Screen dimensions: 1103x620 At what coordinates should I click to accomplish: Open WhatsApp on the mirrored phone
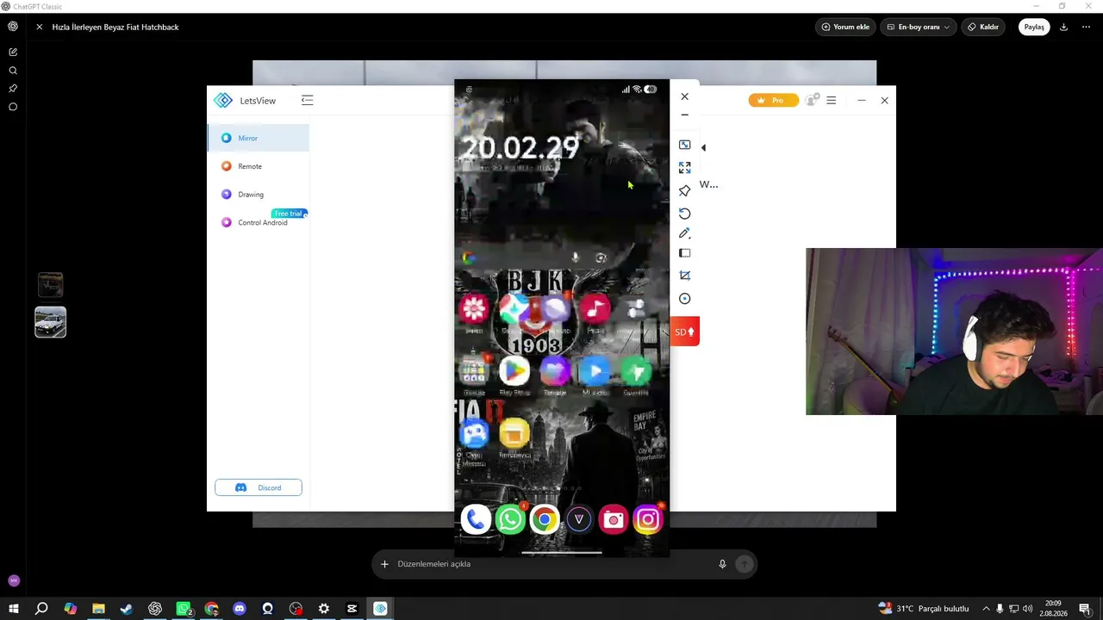(510, 519)
